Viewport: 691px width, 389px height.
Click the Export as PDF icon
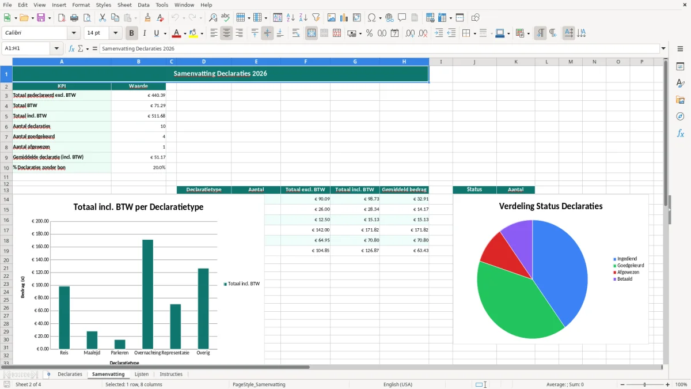point(62,18)
